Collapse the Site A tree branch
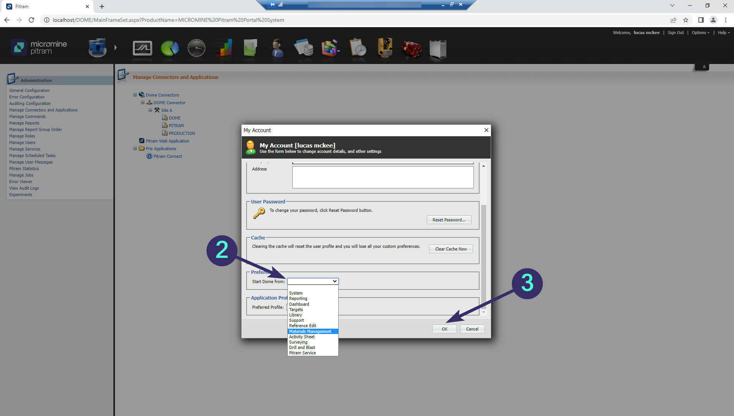 pyautogui.click(x=151, y=110)
